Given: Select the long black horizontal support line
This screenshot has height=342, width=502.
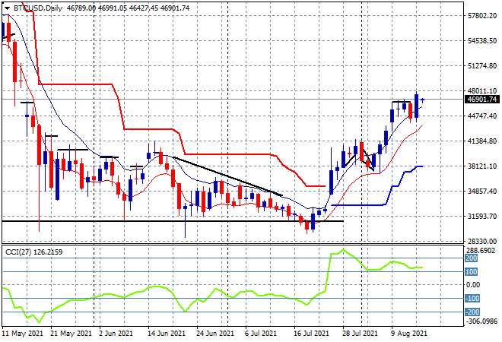Looking at the screenshot, I should click(x=173, y=221).
